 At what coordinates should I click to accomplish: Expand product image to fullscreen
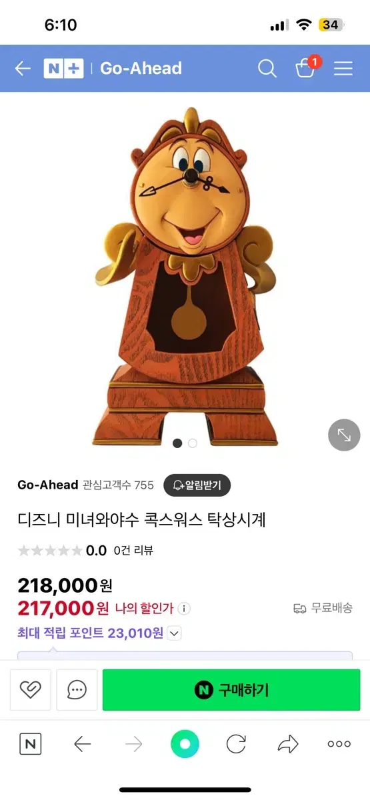[x=344, y=435]
